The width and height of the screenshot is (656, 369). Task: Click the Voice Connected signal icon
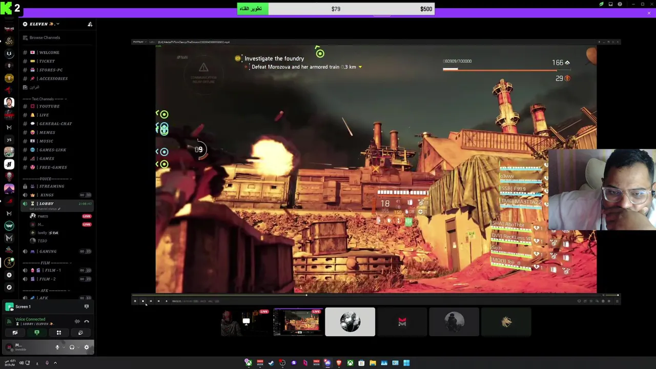click(9, 321)
